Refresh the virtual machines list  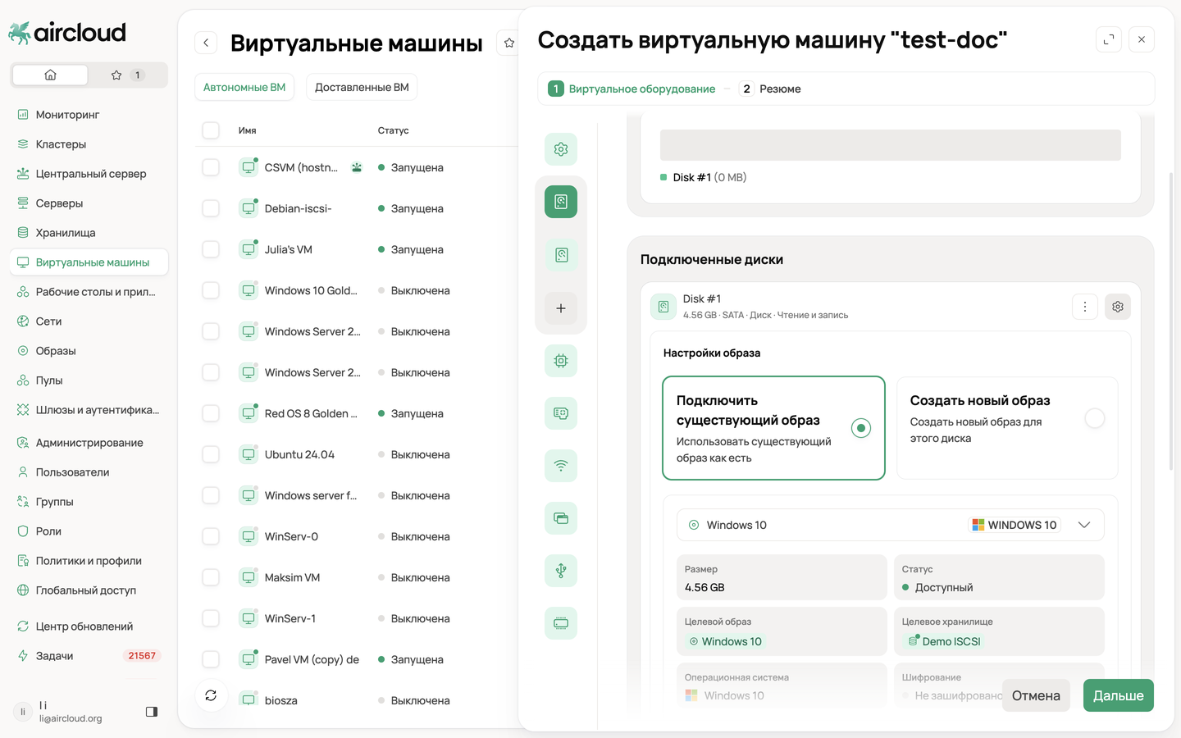[x=211, y=695]
